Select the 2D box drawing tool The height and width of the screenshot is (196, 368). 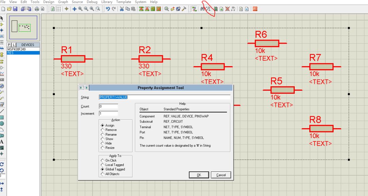(x=2, y=117)
